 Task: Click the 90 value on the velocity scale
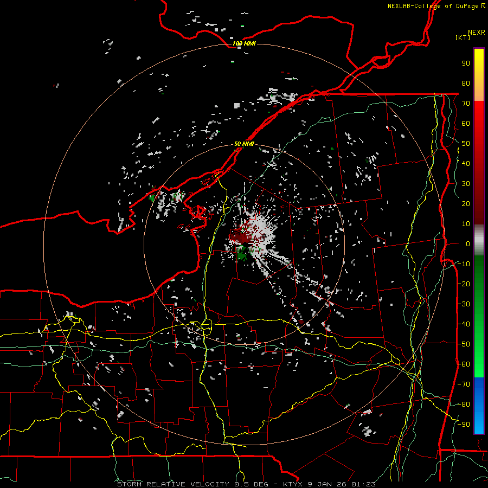coord(466,63)
